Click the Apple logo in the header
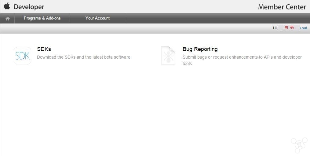The width and height of the screenshot is (310, 156). point(7,6)
